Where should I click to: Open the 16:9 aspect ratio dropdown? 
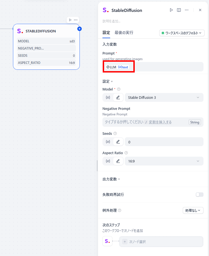coord(164,161)
